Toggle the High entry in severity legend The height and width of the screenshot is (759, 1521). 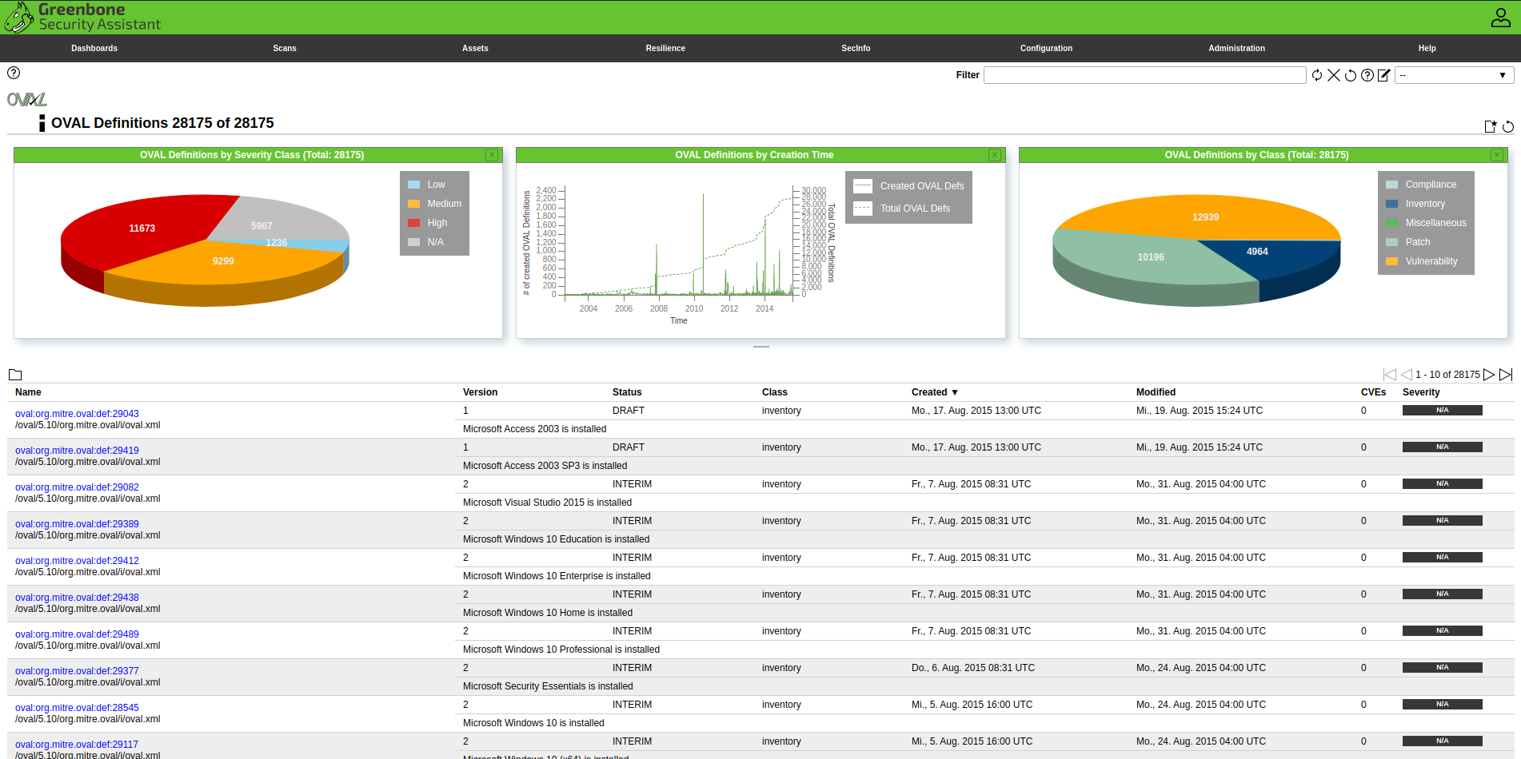pos(437,223)
